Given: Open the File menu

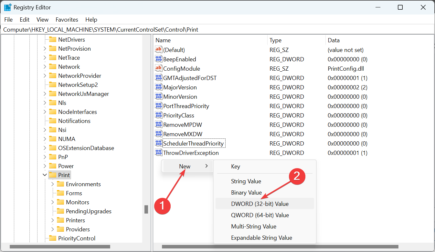Looking at the screenshot, I should (x=8, y=20).
